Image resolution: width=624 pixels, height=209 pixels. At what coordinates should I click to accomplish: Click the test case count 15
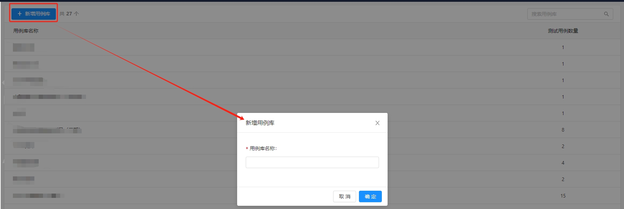pos(563,196)
